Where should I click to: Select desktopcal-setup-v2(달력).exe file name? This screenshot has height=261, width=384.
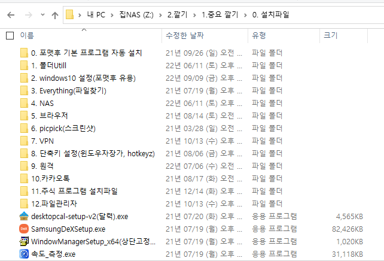(80, 216)
